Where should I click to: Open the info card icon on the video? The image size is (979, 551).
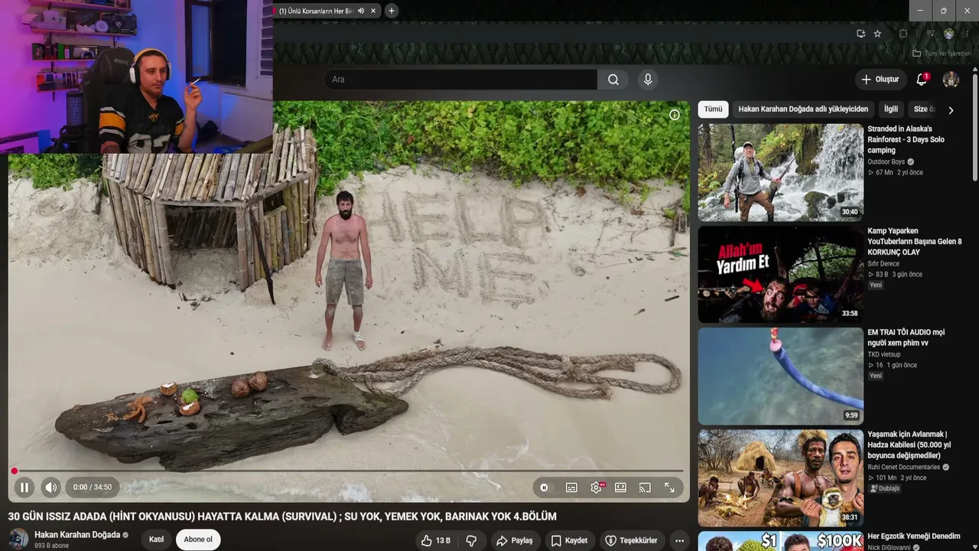(x=675, y=115)
